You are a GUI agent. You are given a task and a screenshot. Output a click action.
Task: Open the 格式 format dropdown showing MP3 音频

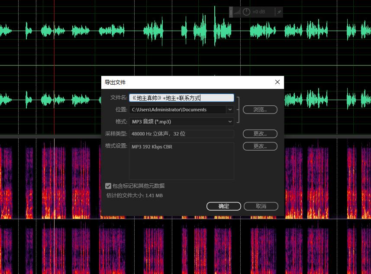pyautogui.click(x=230, y=122)
